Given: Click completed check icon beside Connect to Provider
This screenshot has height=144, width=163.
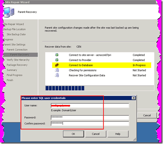Looking at the screenshot, I should [57, 60].
